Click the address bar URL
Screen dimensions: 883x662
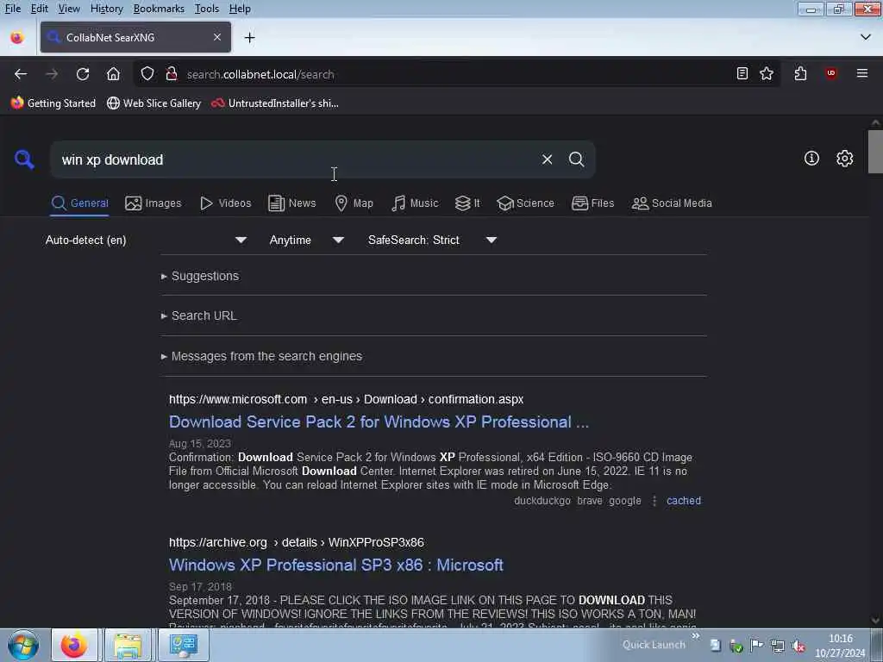(260, 74)
